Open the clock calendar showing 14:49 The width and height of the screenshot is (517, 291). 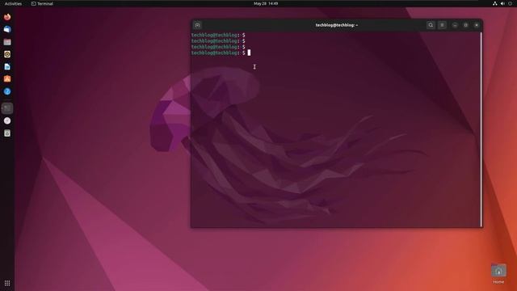(266, 3)
